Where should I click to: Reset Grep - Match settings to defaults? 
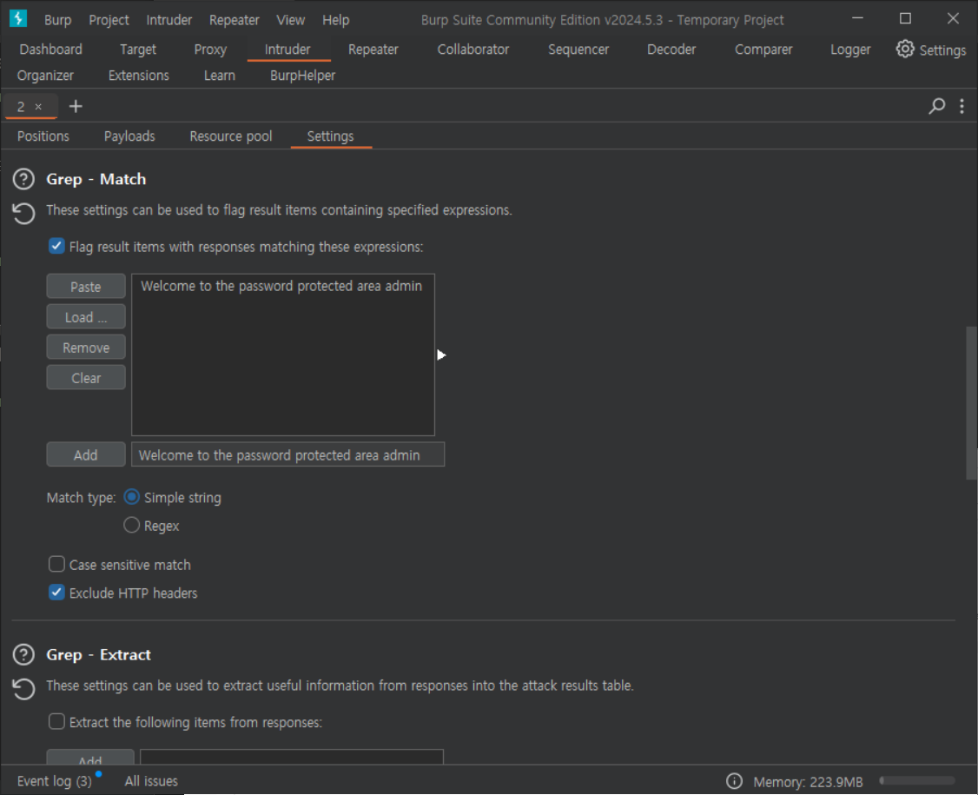pos(23,214)
